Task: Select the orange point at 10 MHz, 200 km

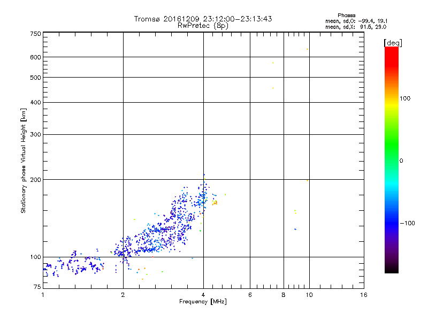Action: (x=307, y=180)
